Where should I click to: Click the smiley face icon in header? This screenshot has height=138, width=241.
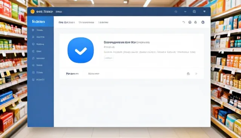(190, 22)
